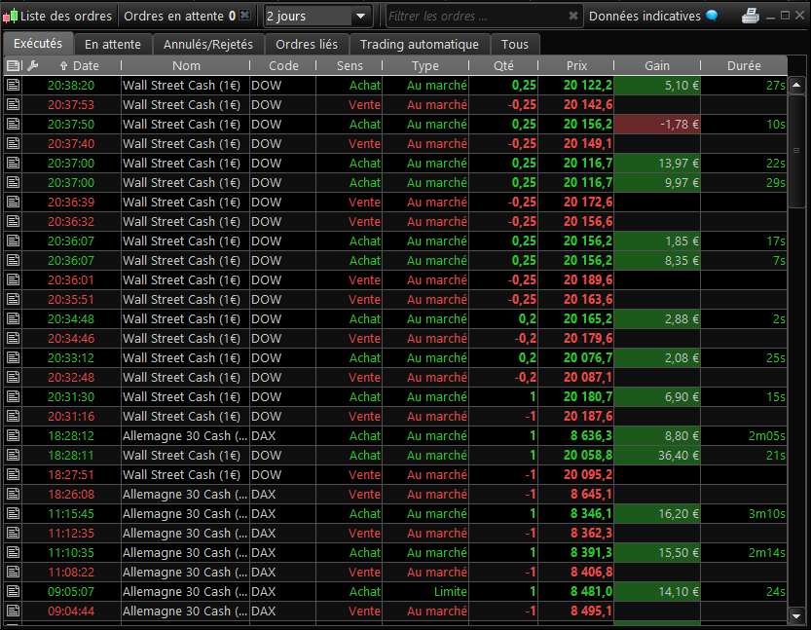The height and width of the screenshot is (630, 811).
Task: Open order details icon for the 11:15:45 row
Action: click(x=13, y=514)
